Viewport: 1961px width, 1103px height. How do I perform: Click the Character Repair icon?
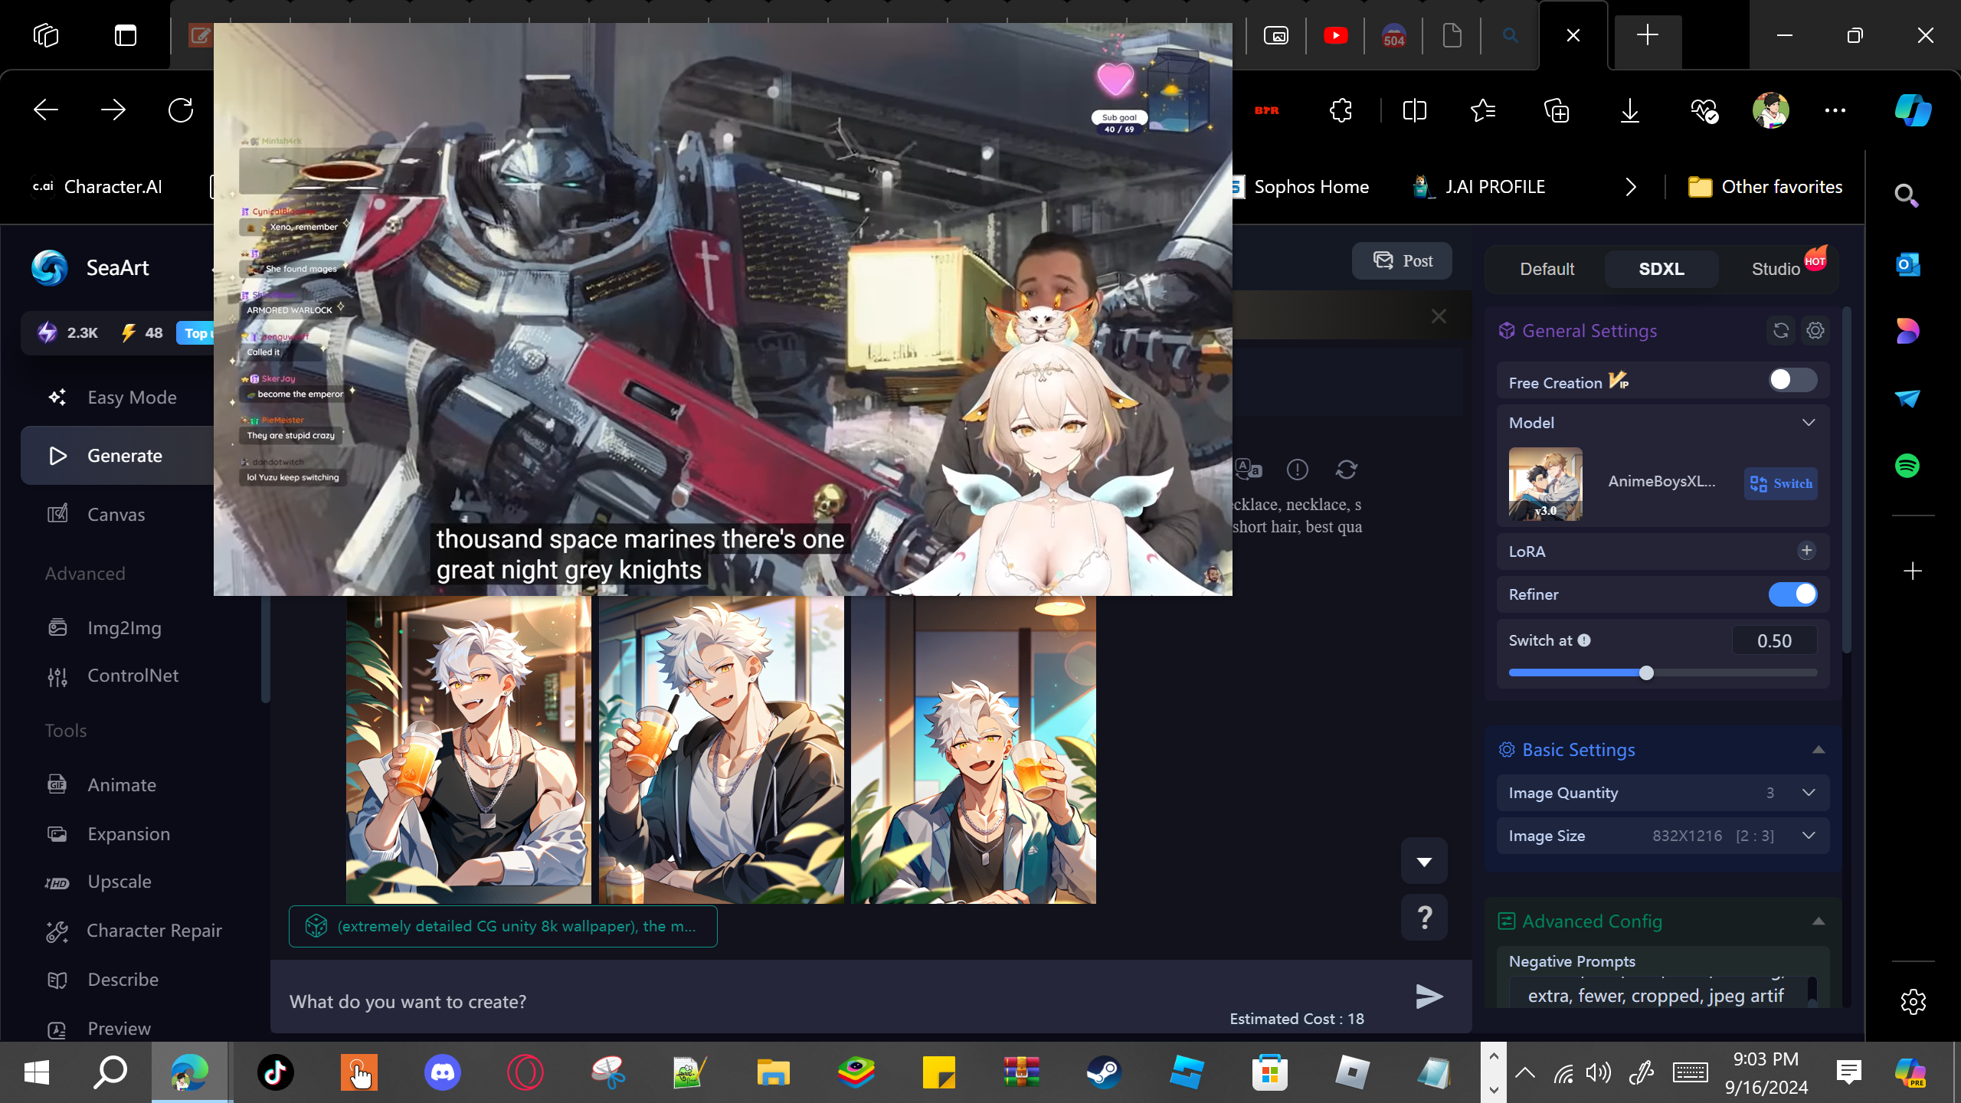[x=57, y=931]
